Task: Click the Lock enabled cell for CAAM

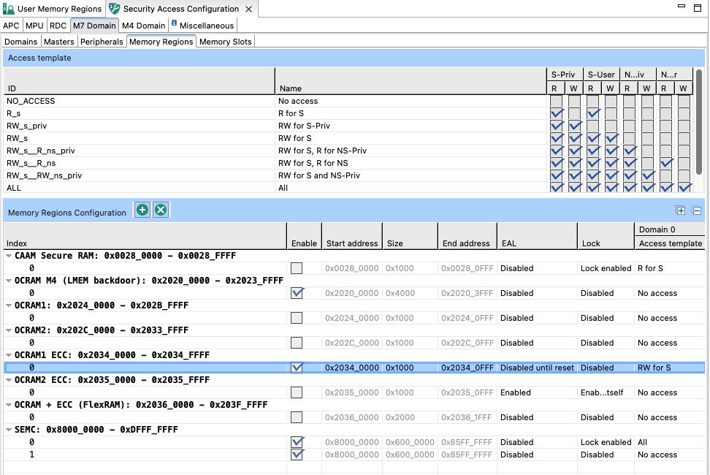Action: pos(606,268)
